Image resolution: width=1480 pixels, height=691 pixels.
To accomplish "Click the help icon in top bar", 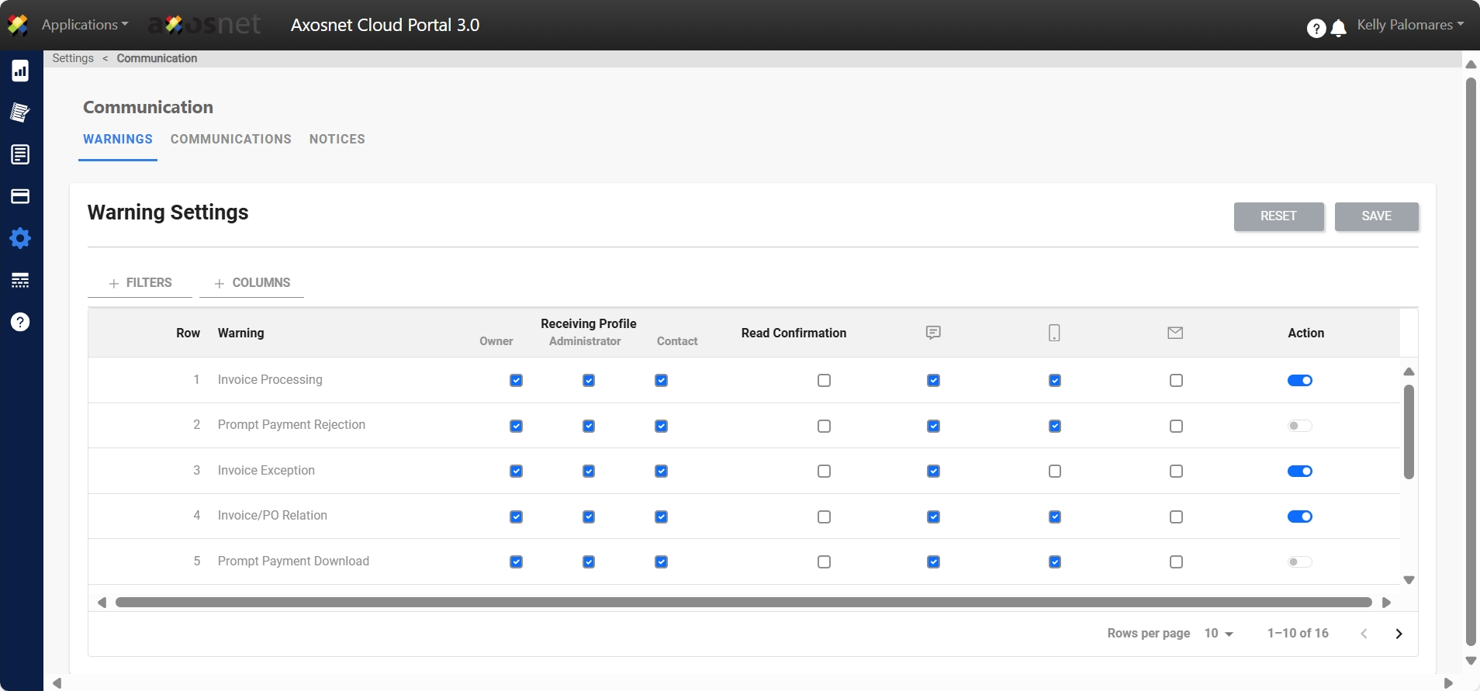I will click(1316, 29).
